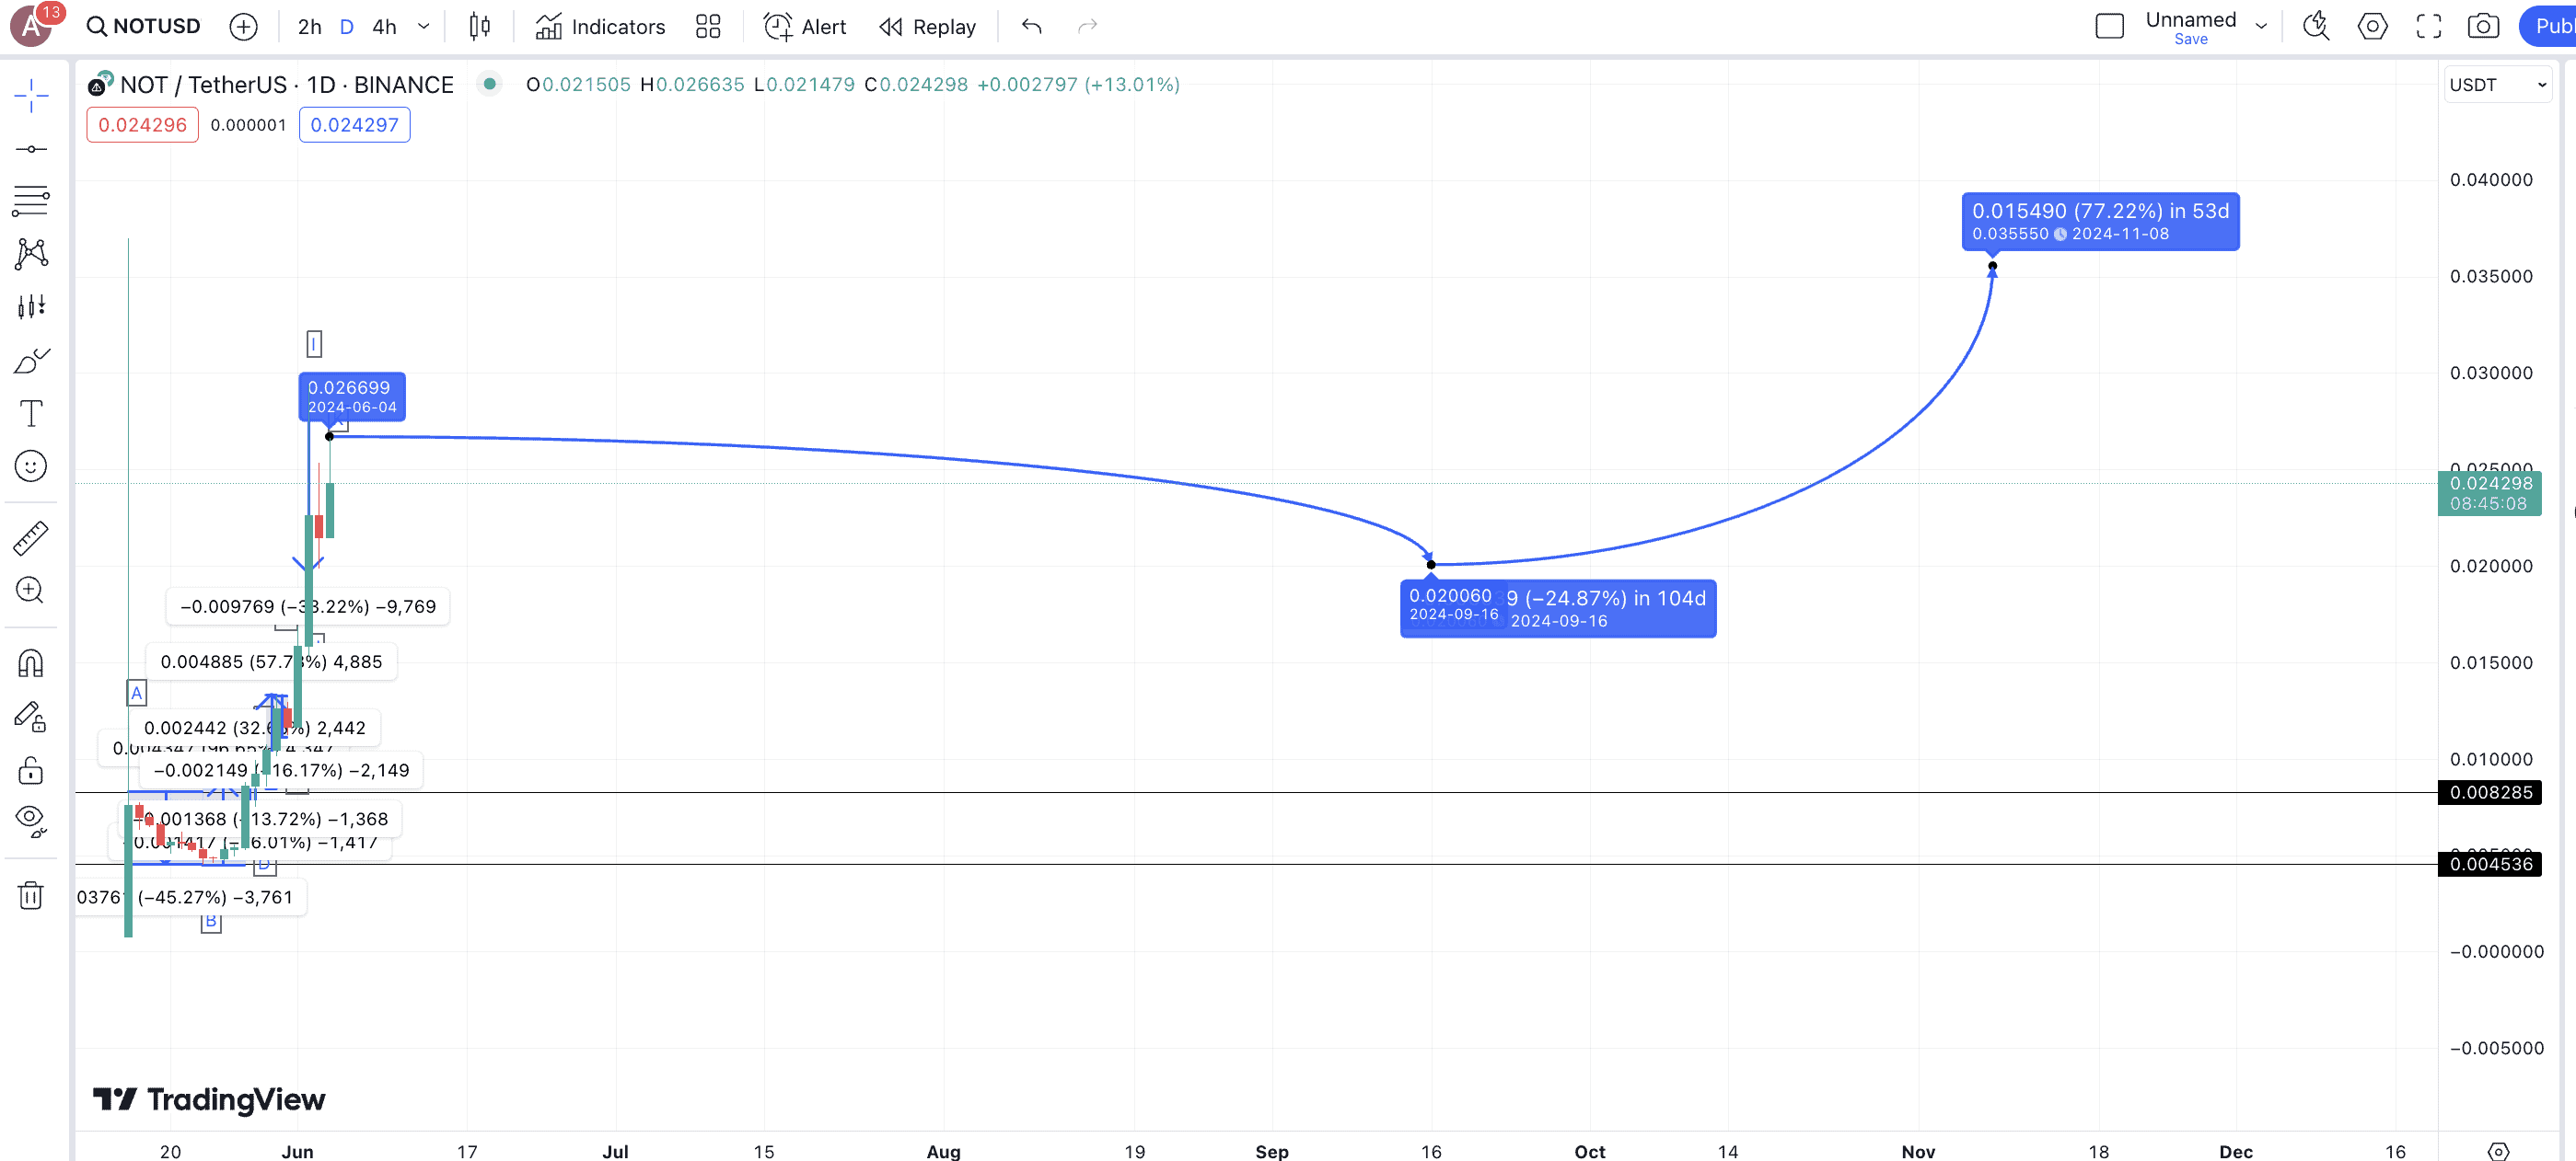Take a chart snapshot with camera
The image size is (2576, 1161).
coord(2482,27)
